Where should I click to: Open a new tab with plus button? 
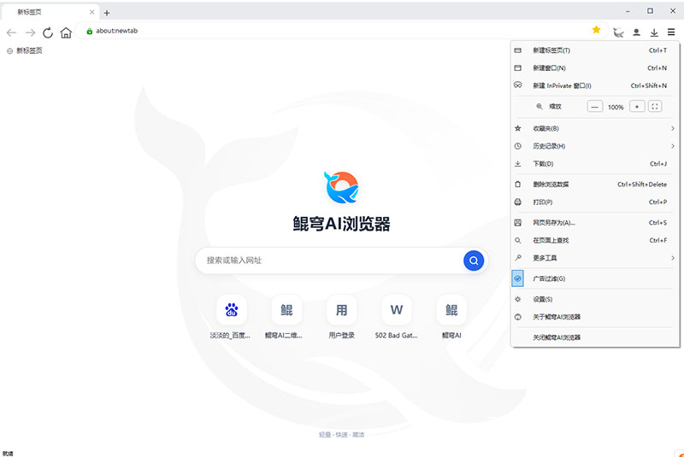point(107,13)
